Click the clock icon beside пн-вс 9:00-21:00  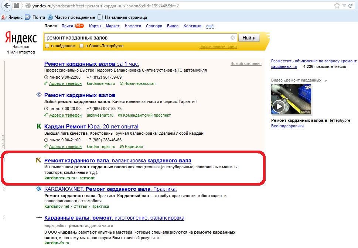coord(46,140)
